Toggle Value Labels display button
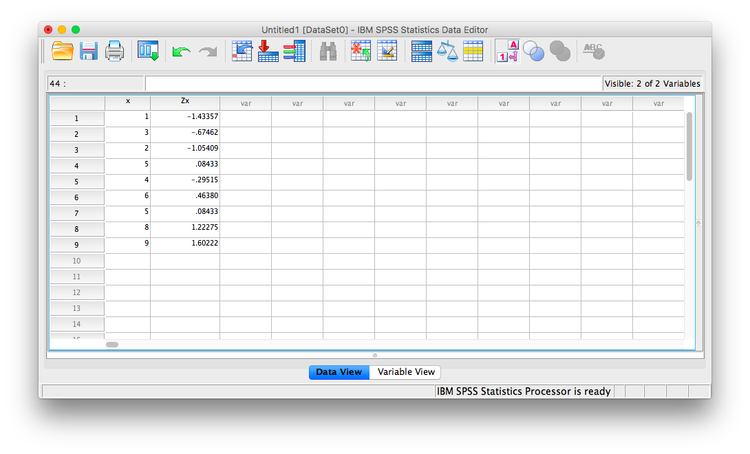 [508, 52]
